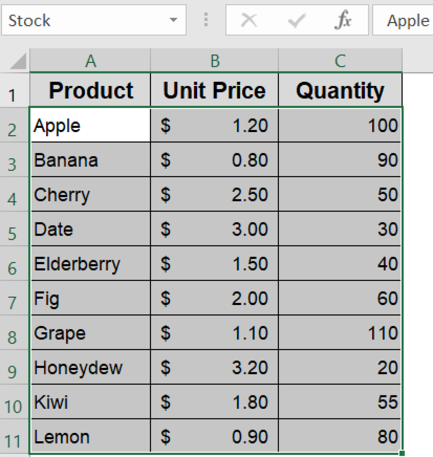
Task: Click inside the formula bar showing Apple
Action: click(408, 20)
